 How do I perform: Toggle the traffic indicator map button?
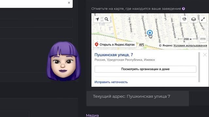(x=184, y=19)
